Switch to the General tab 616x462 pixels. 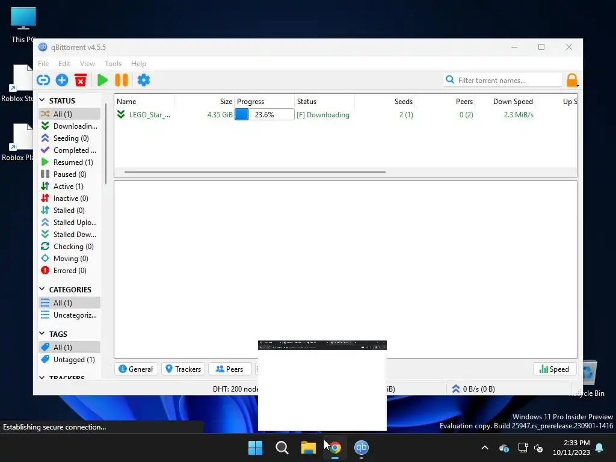click(136, 369)
